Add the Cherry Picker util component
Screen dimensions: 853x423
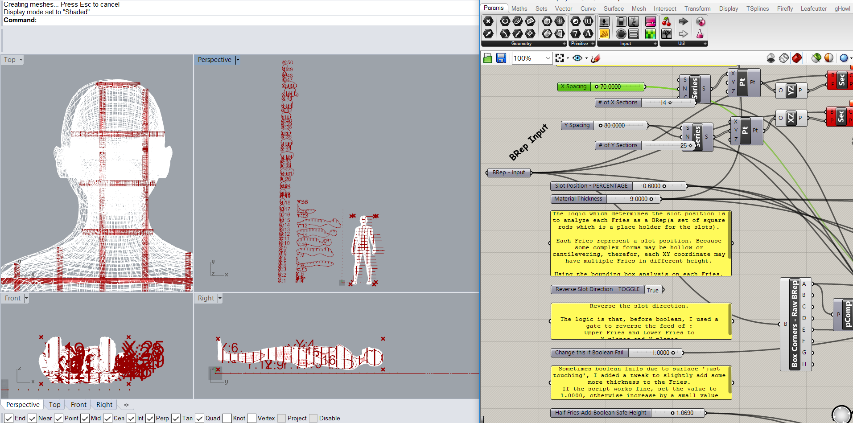[x=667, y=21]
